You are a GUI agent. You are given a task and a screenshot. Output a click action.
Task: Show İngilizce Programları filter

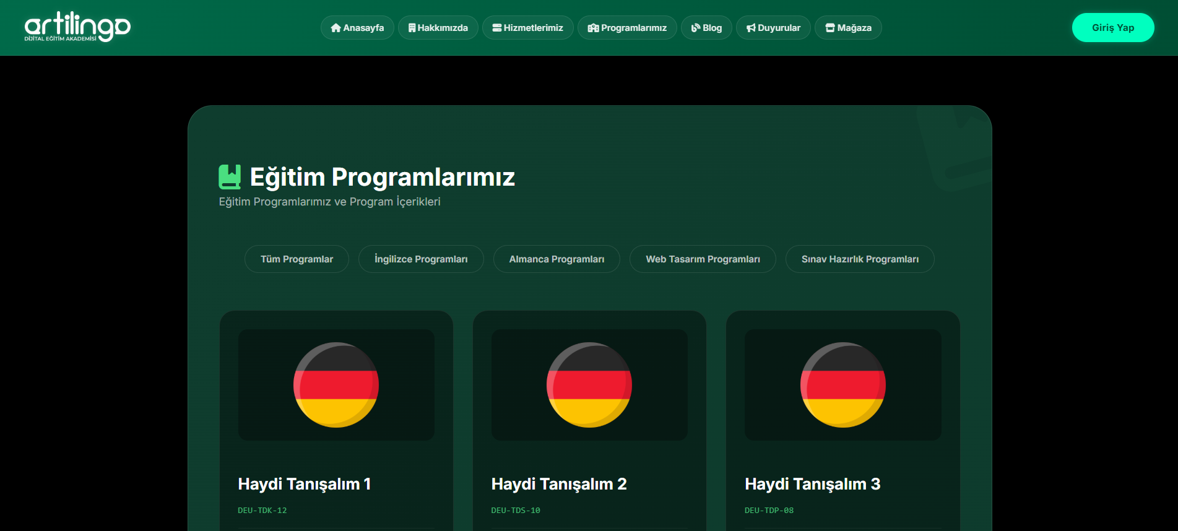[421, 259]
